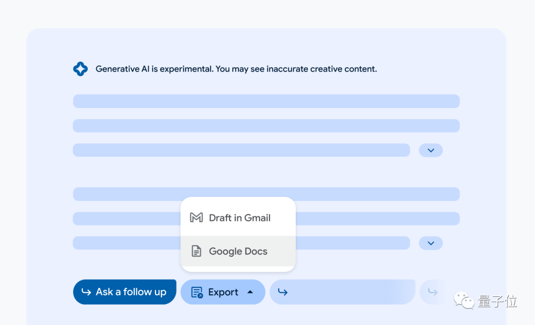Click the 量子位 watermark text
Screen dimensions: 535x325
coord(497,301)
